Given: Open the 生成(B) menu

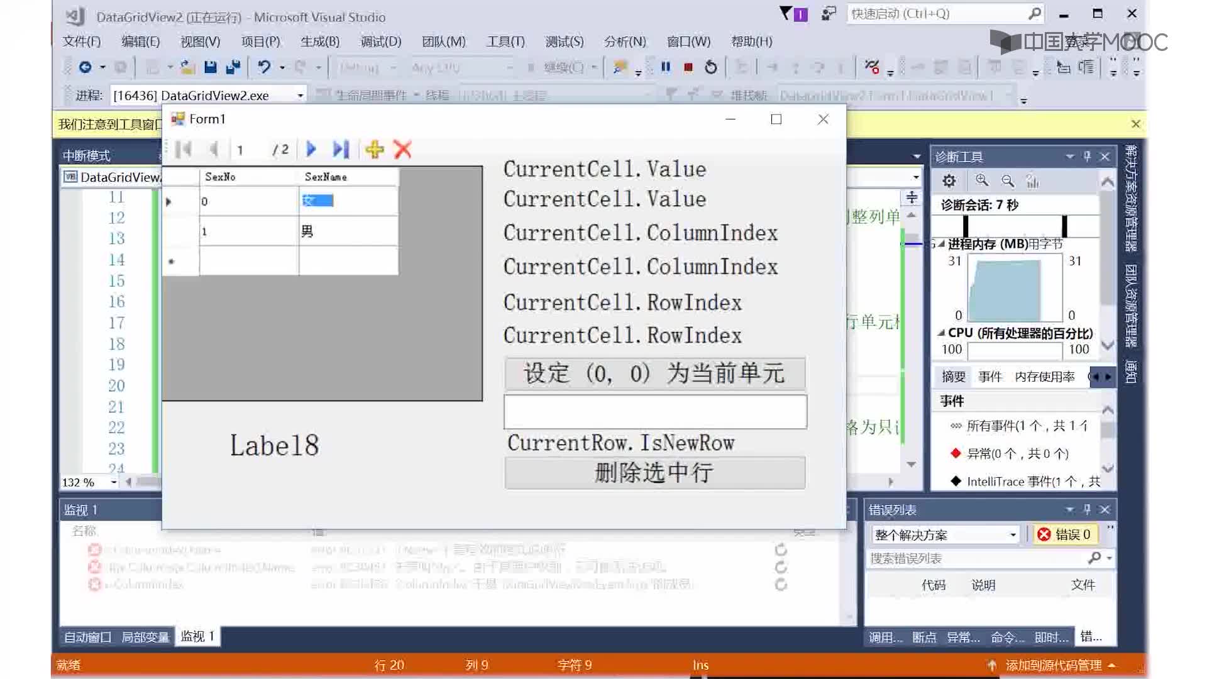Looking at the screenshot, I should point(320,41).
